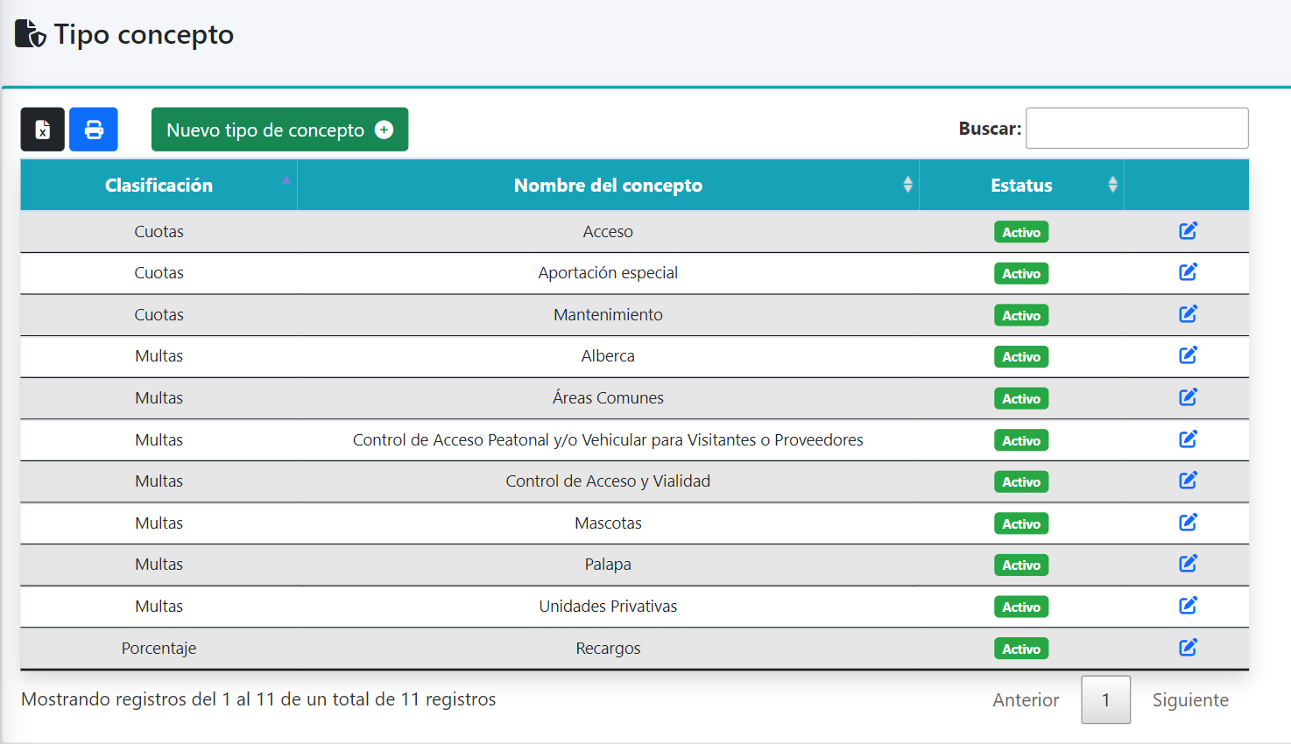Click the Buscar label
The image size is (1291, 744).
click(990, 129)
